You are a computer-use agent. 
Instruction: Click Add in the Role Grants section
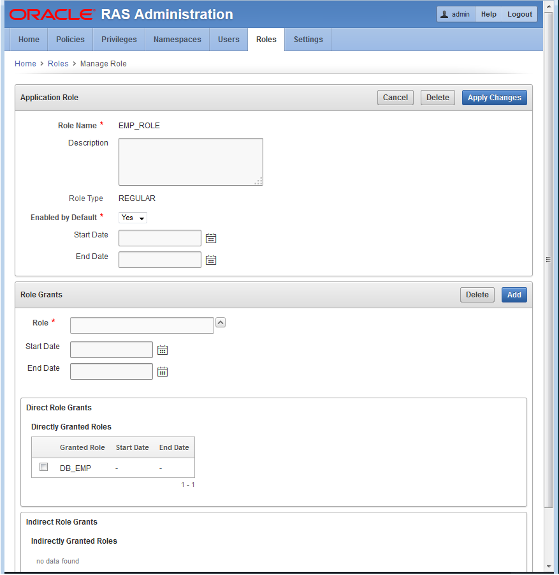pos(514,295)
